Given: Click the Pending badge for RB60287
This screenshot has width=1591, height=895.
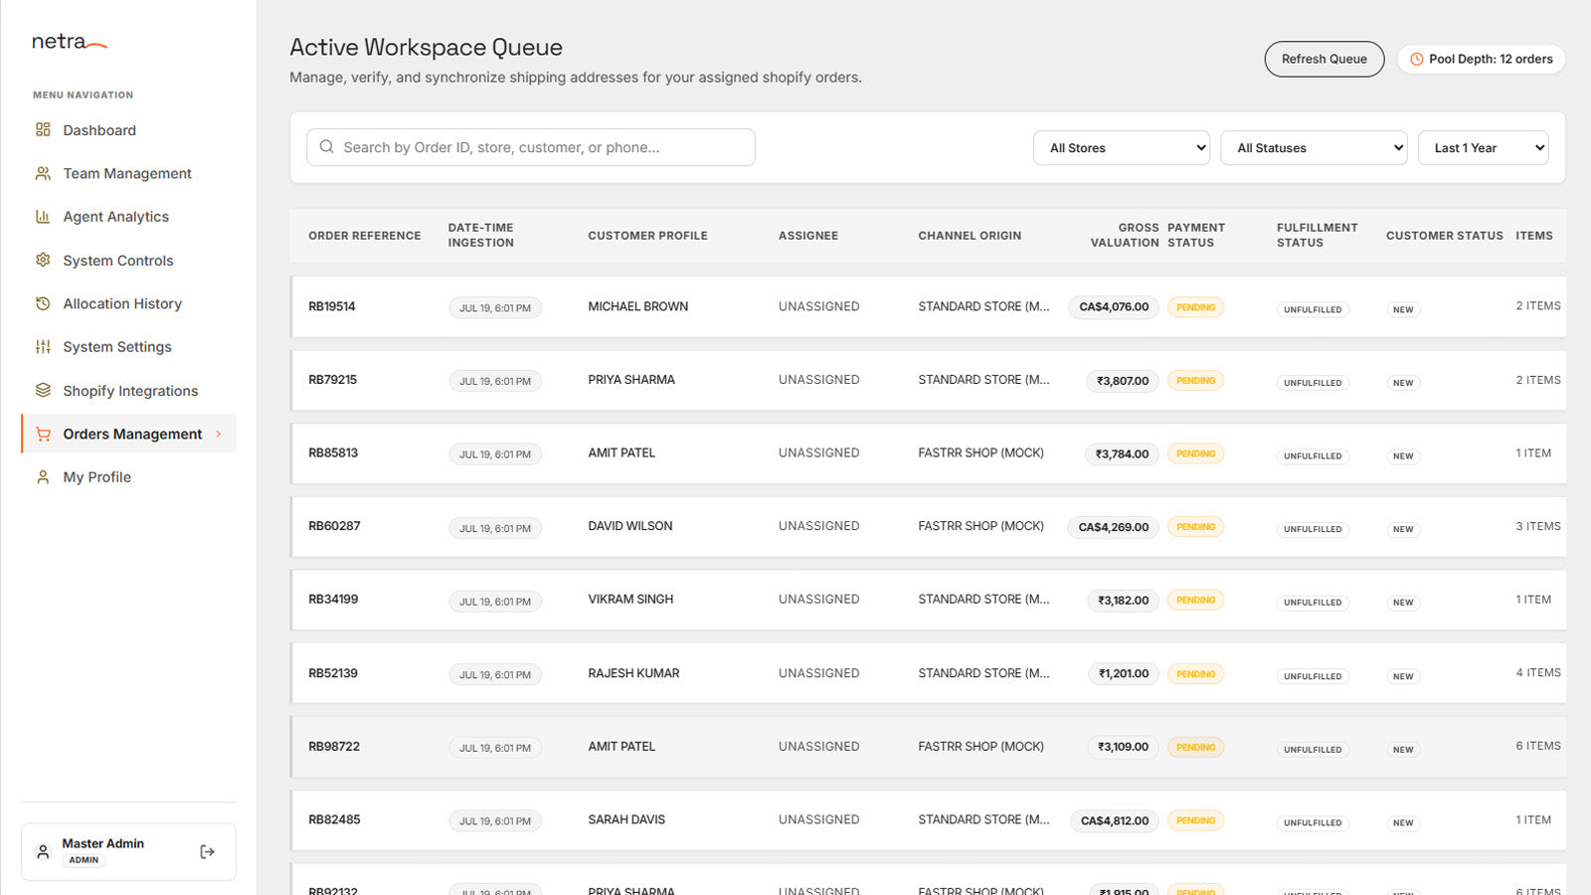Looking at the screenshot, I should pos(1195,527).
